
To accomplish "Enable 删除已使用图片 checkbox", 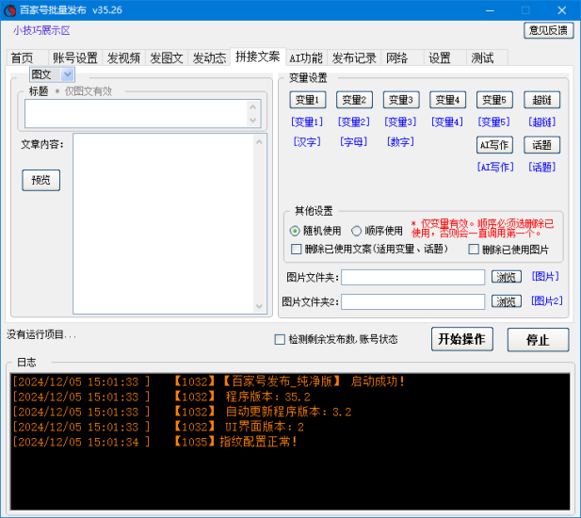I will tap(474, 249).
